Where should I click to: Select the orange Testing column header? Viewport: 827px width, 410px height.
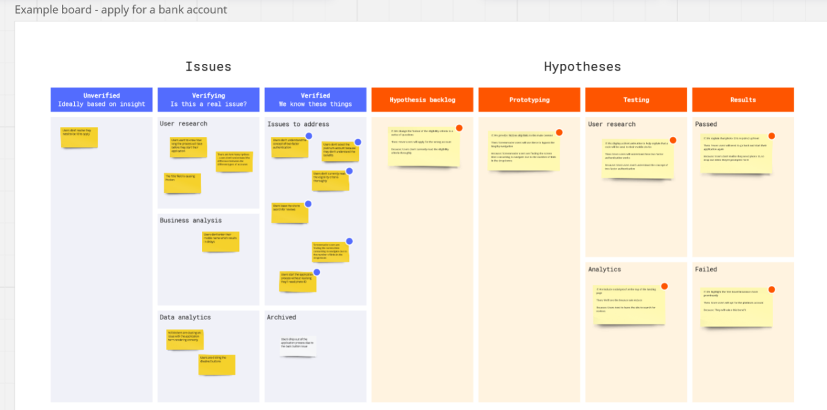pyautogui.click(x=636, y=100)
